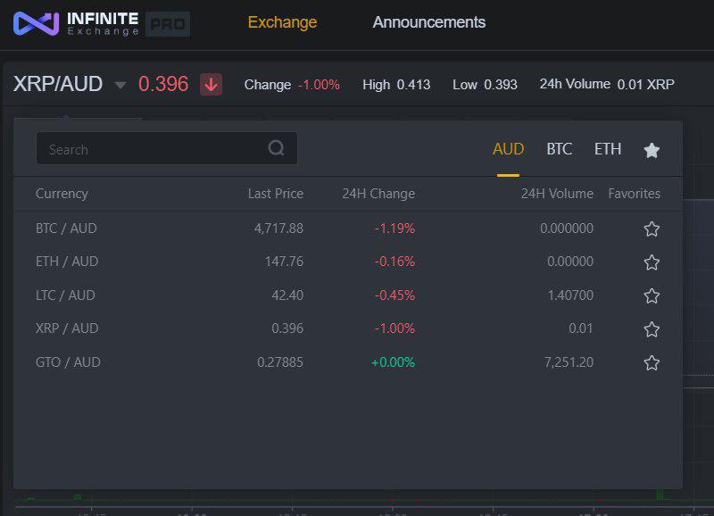Favorite the BTC / AUD pair
This screenshot has width=714, height=516.
[652, 229]
